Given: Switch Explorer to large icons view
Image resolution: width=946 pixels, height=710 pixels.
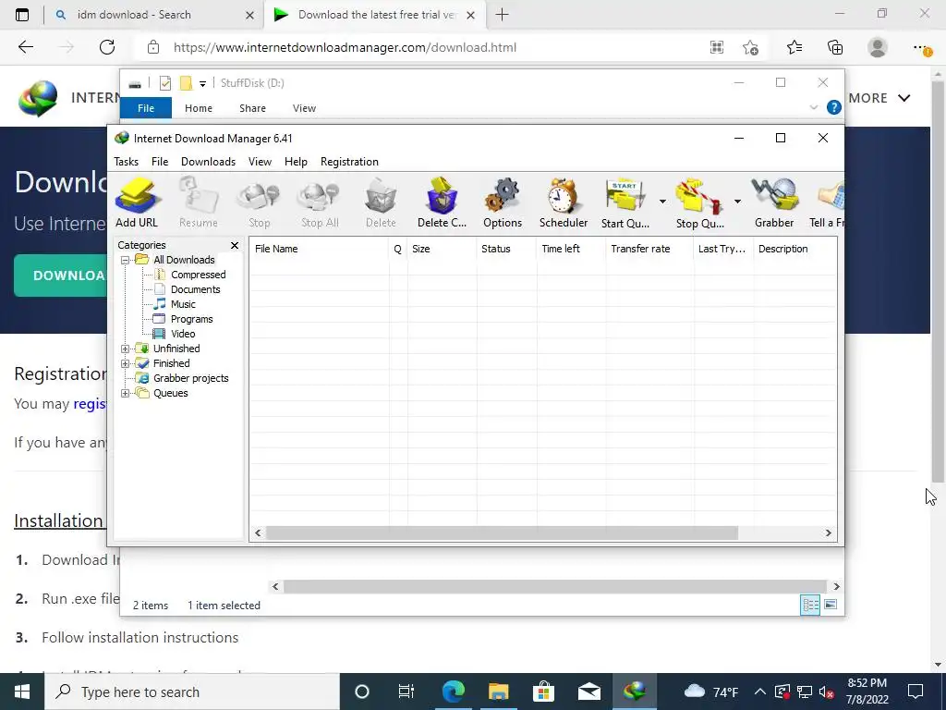Looking at the screenshot, I should [831, 605].
